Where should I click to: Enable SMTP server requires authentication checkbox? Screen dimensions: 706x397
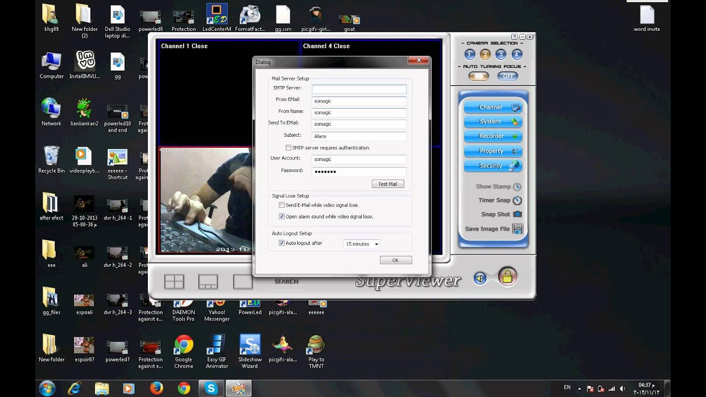tap(288, 148)
